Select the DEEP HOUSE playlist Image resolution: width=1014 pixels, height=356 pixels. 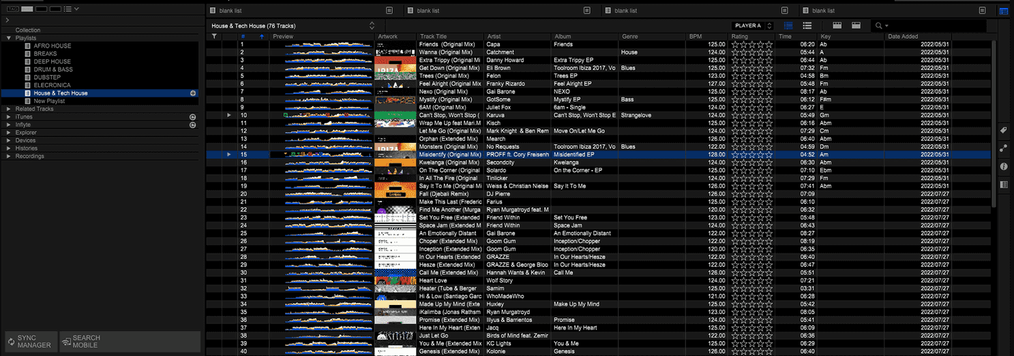pyautogui.click(x=52, y=61)
